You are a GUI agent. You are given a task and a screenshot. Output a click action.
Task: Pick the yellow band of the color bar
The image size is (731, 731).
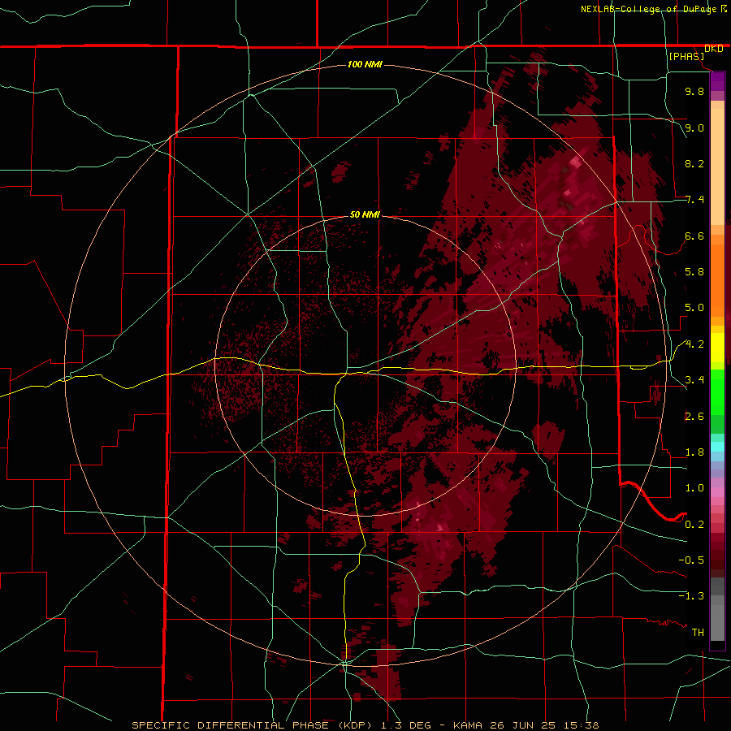pyautogui.click(x=717, y=348)
